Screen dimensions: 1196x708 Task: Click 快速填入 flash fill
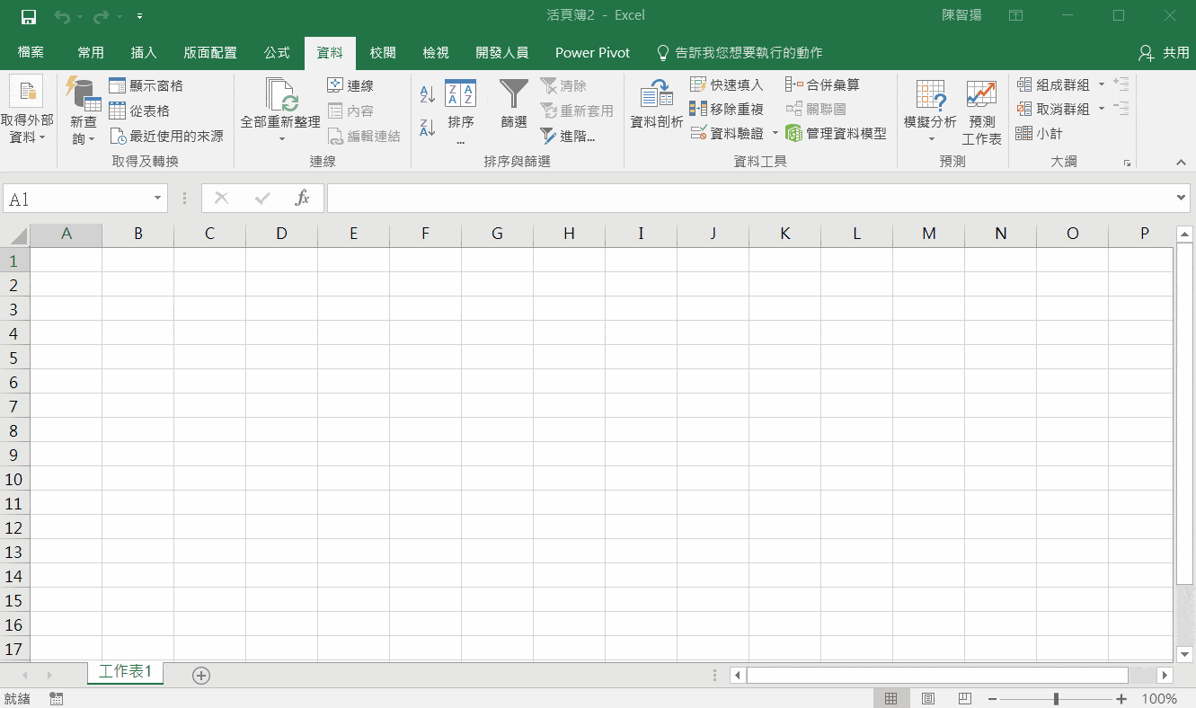(727, 84)
